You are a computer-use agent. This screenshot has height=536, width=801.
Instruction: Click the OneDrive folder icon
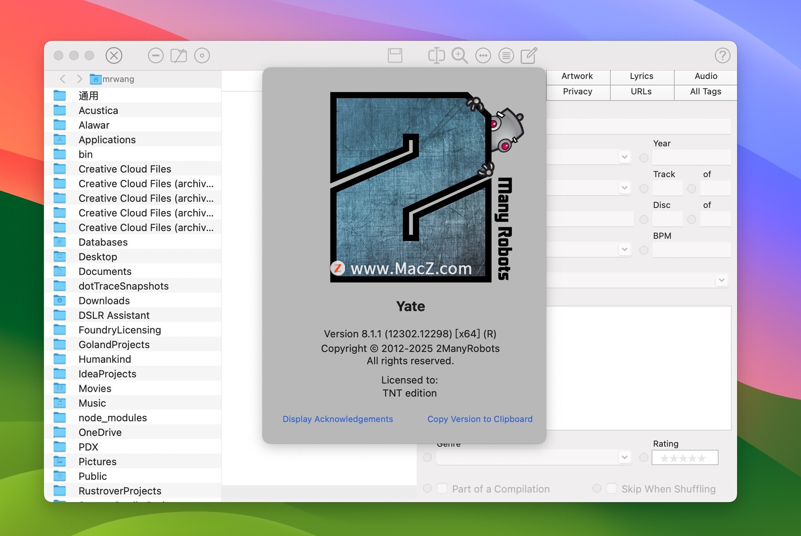point(60,432)
